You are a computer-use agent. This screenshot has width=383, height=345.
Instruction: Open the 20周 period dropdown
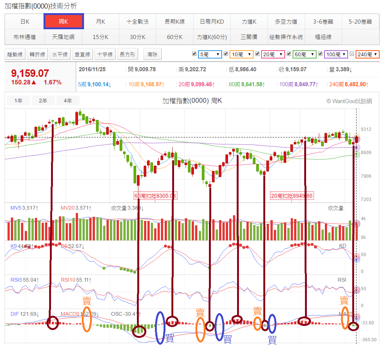[272, 54]
